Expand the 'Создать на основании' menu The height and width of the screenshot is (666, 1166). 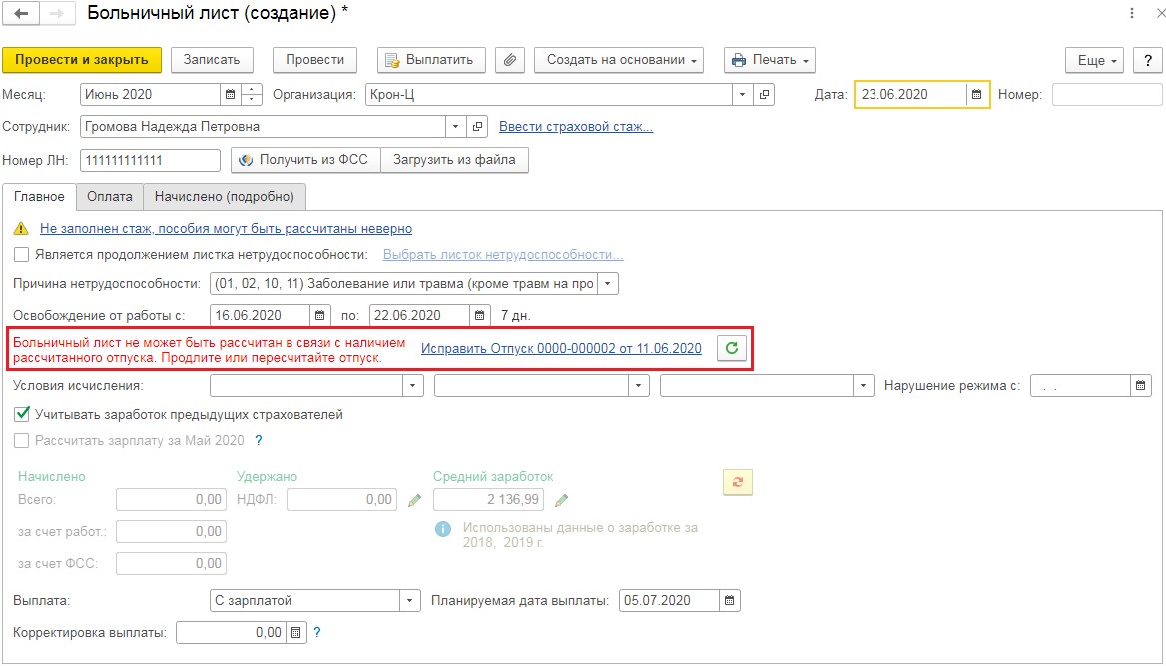click(619, 60)
